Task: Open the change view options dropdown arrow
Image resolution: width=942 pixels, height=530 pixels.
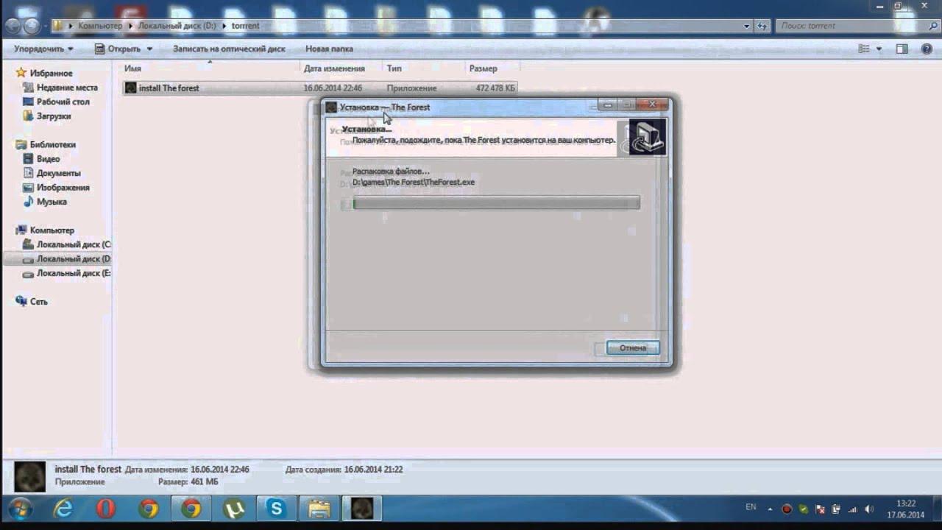Action: (x=879, y=49)
